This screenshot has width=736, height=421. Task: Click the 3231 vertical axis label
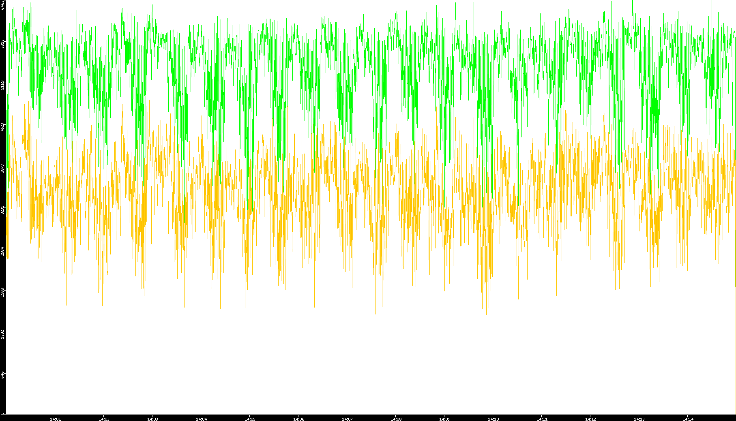(3, 210)
